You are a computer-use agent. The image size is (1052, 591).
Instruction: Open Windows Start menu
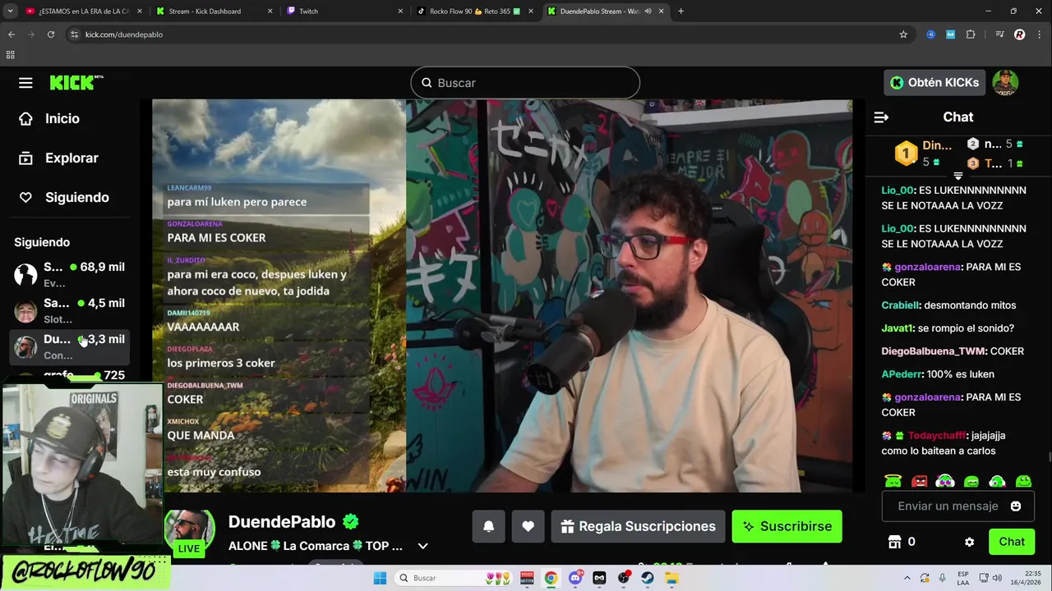pyautogui.click(x=380, y=578)
